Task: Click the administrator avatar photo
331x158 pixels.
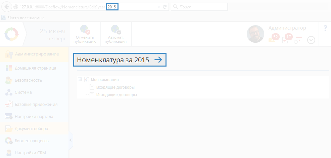Action: coord(255,34)
